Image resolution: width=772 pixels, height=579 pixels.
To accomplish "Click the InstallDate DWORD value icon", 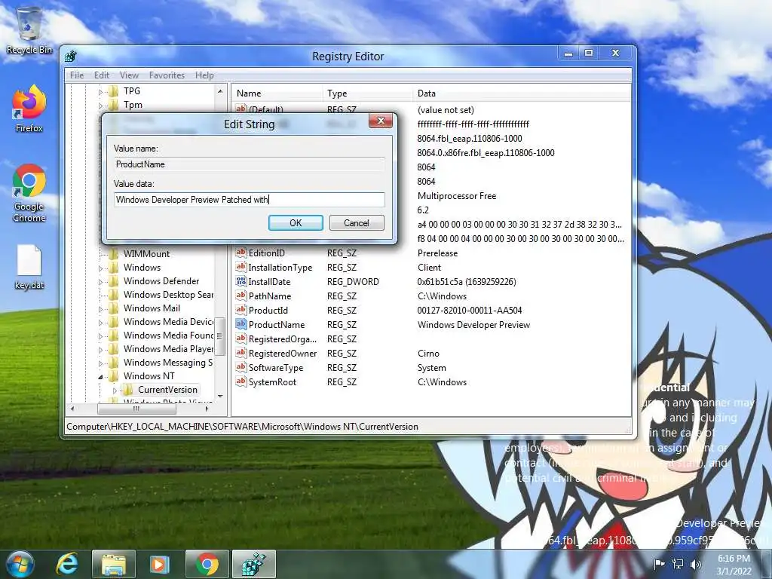I will pyautogui.click(x=240, y=281).
